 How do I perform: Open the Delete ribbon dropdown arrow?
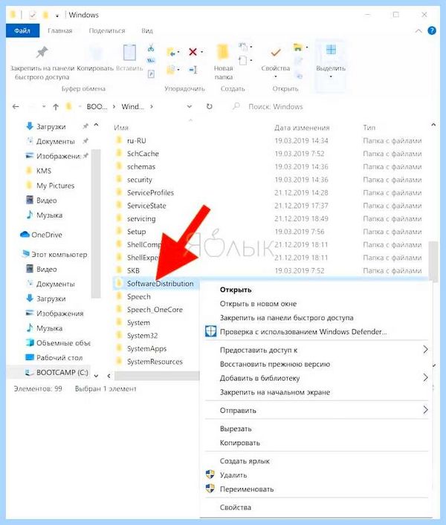(x=201, y=52)
